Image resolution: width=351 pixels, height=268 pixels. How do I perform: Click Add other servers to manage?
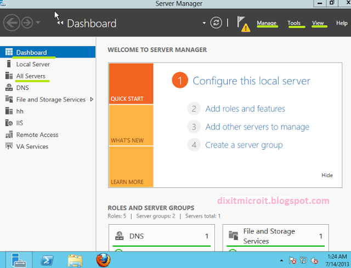click(x=257, y=127)
